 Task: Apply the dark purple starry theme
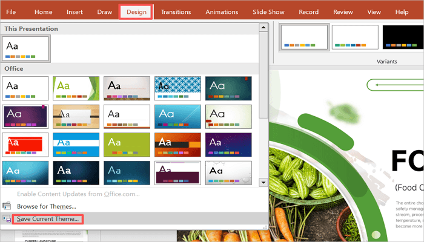(x=228, y=145)
